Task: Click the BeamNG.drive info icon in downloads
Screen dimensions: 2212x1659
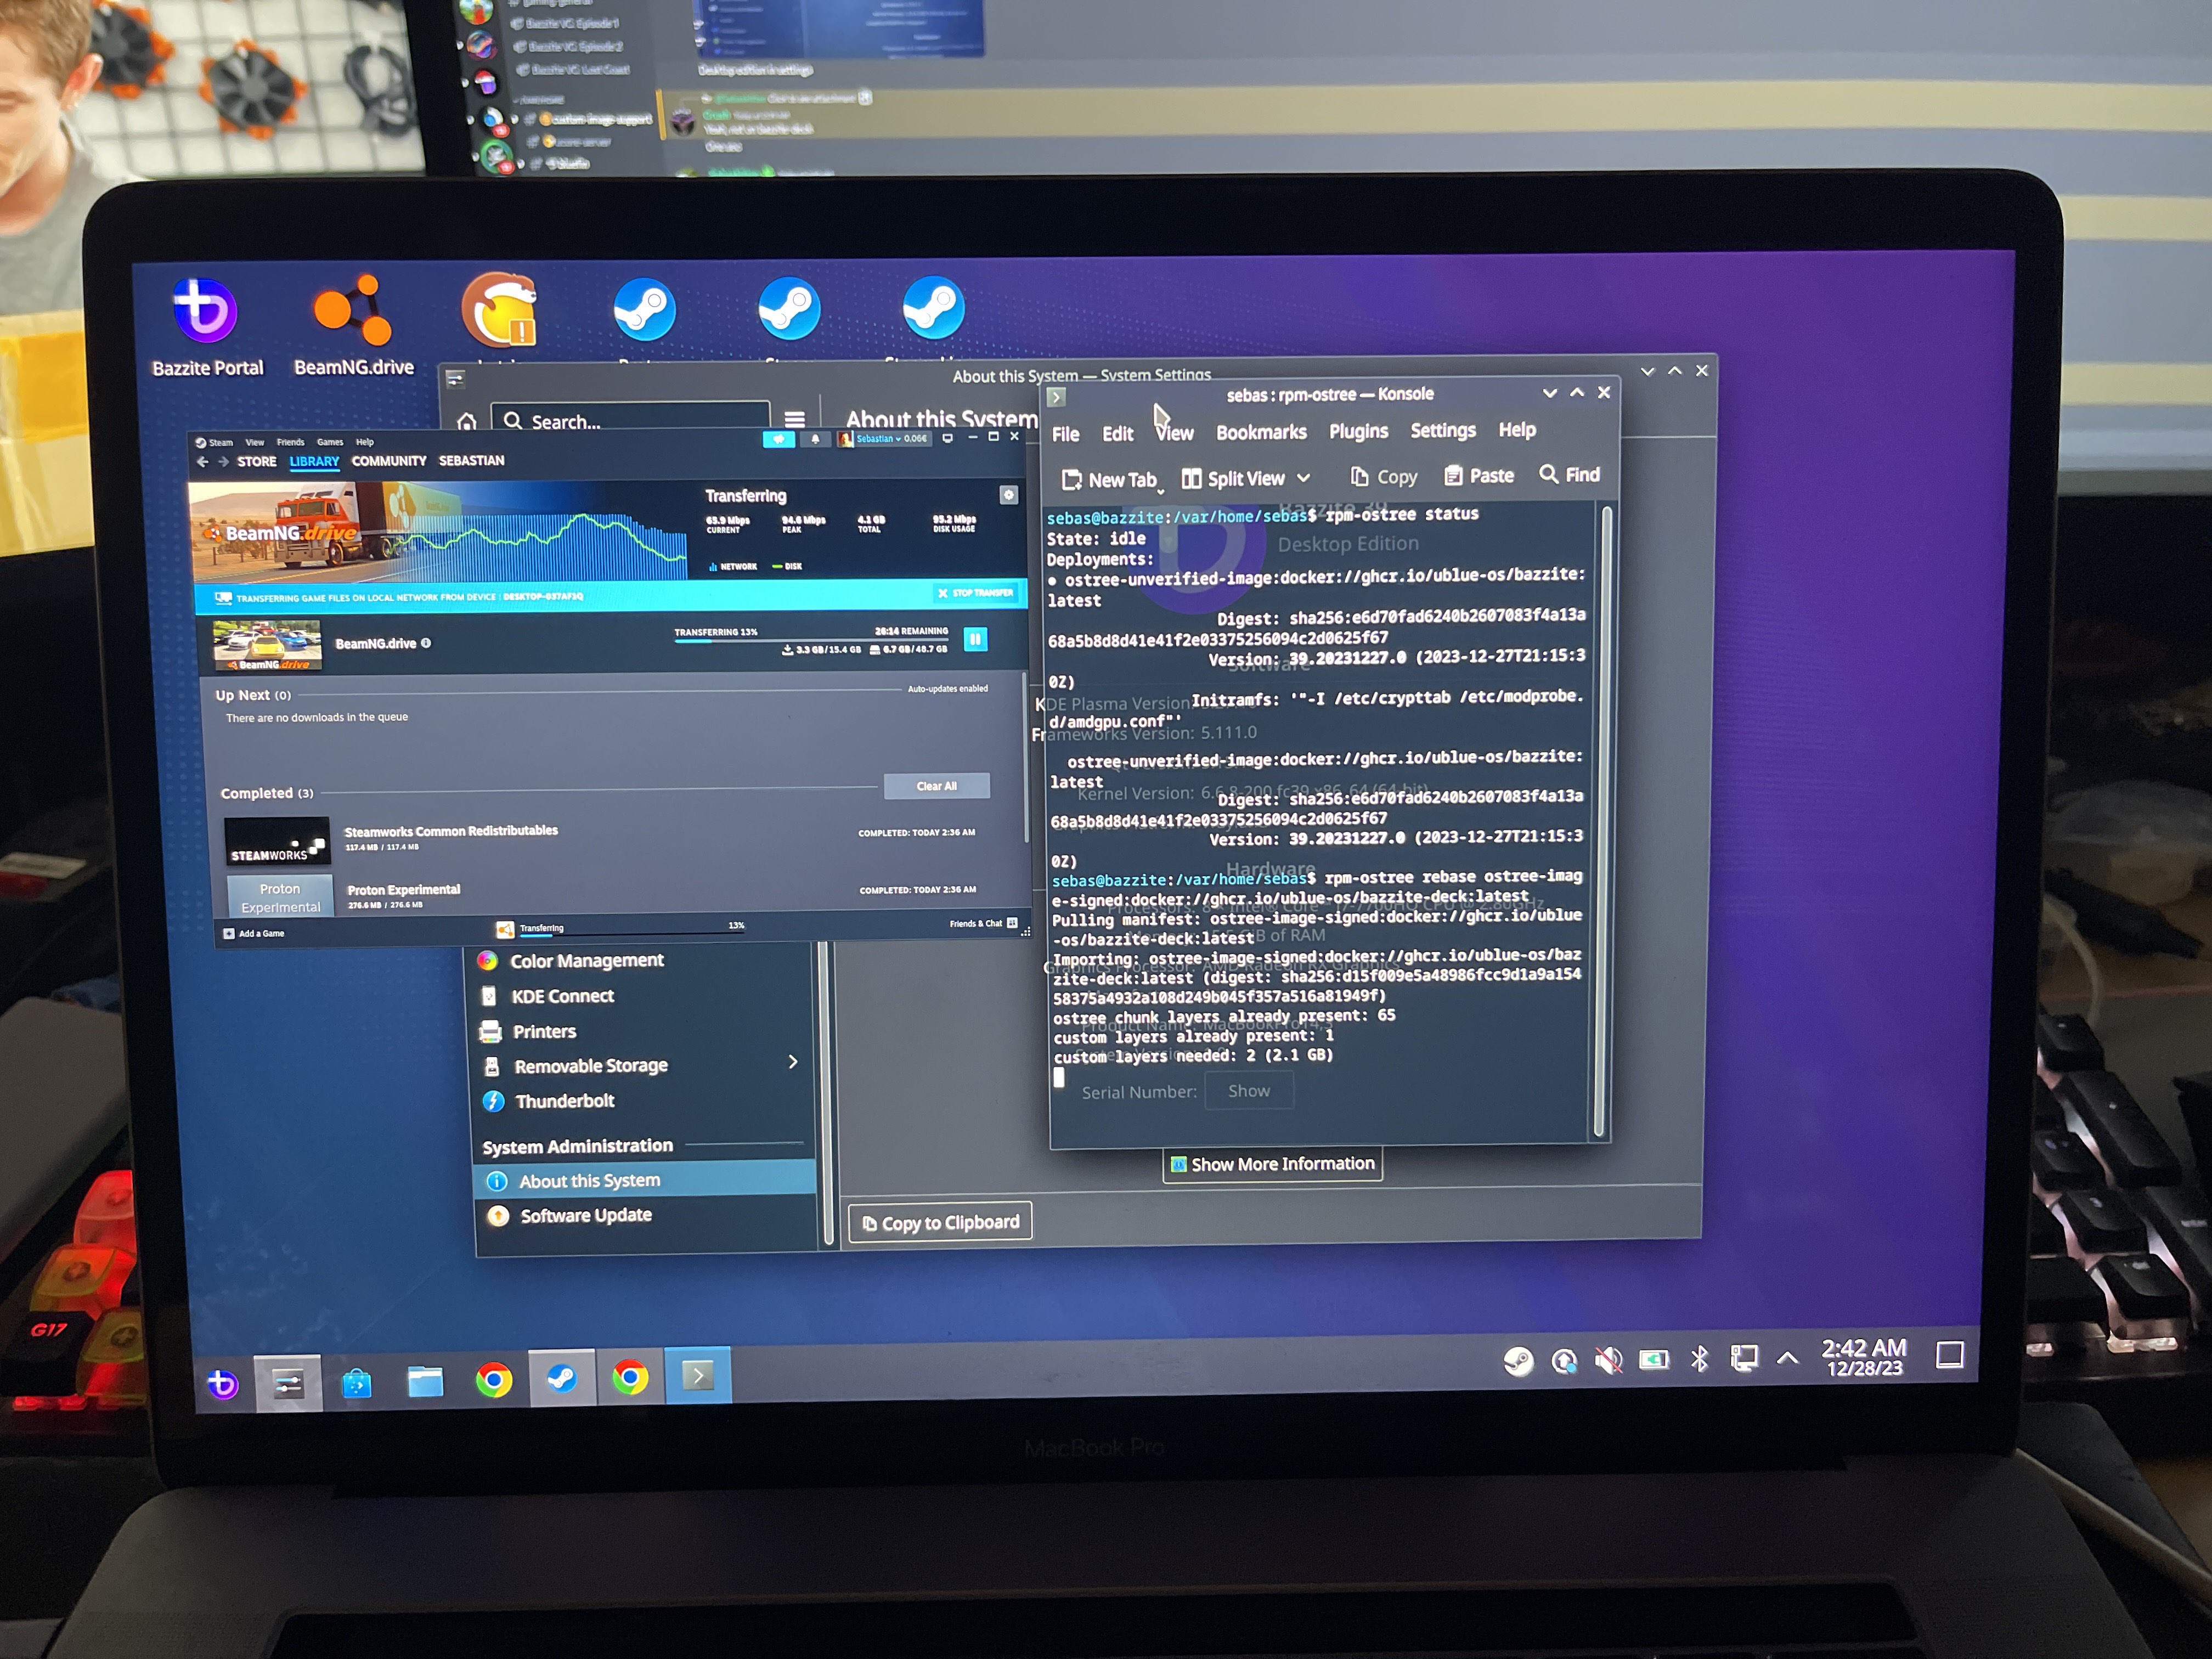Action: coord(426,643)
